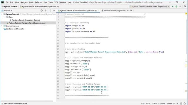Open the Navigate menu
The height and width of the screenshot is (105, 188).
24,2
